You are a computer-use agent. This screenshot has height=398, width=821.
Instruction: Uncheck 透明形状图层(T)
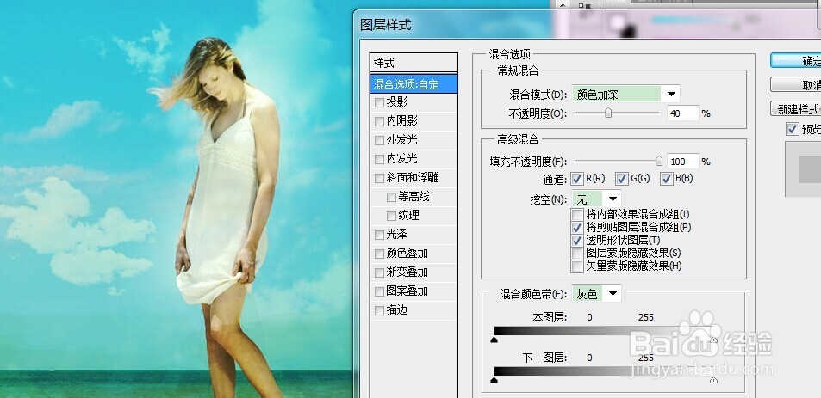click(x=577, y=241)
